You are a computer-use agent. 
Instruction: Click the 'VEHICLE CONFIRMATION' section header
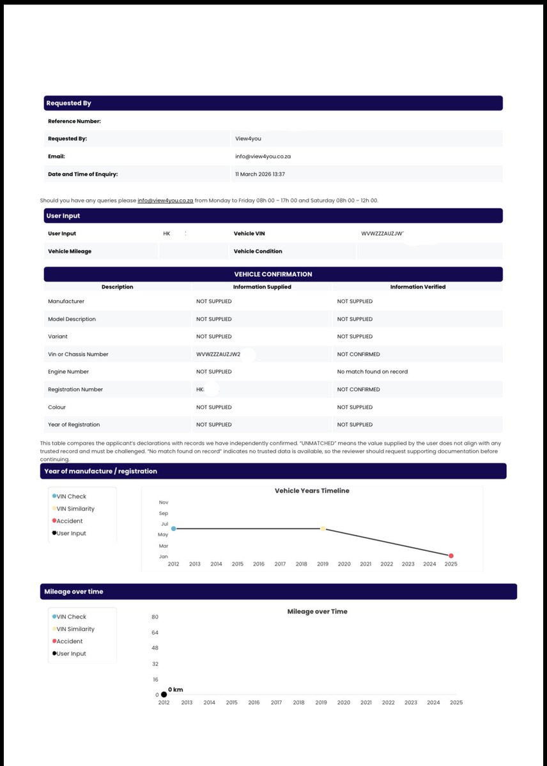[273, 274]
